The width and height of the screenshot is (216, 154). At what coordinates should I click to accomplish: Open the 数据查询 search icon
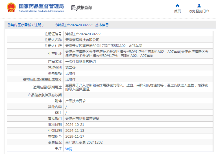coord(74,8)
